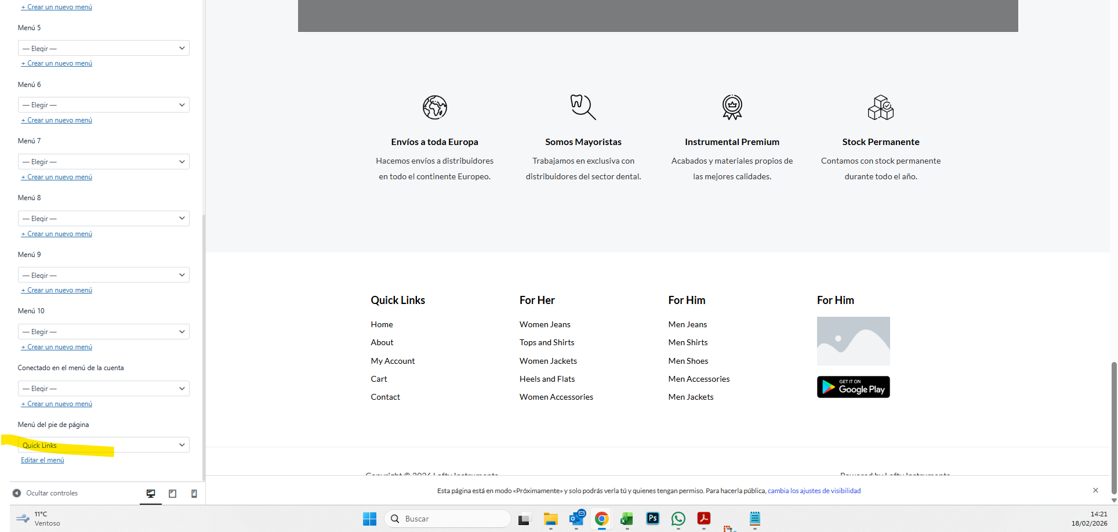Image resolution: width=1118 pixels, height=532 pixels.
Task: Click the Editar el menú link
Action: point(42,460)
